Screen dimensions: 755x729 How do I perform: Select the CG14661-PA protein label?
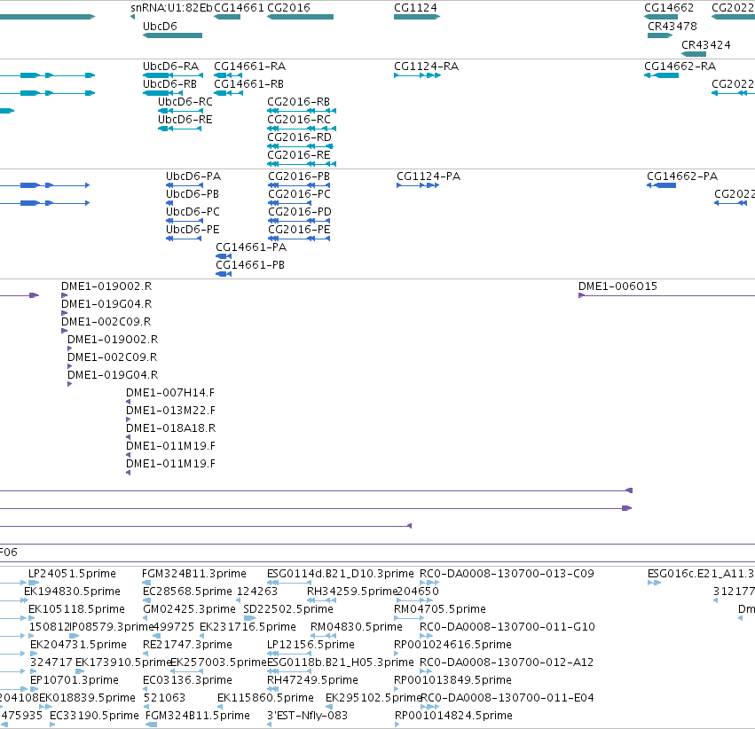pos(251,247)
